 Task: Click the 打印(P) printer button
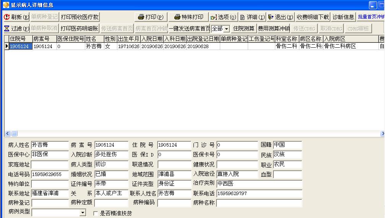[x=151, y=17]
